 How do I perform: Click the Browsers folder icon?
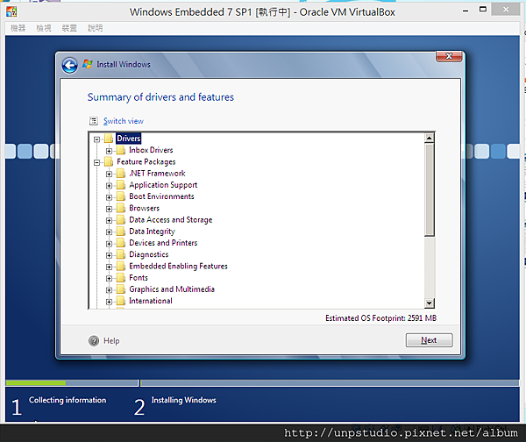tap(121, 208)
